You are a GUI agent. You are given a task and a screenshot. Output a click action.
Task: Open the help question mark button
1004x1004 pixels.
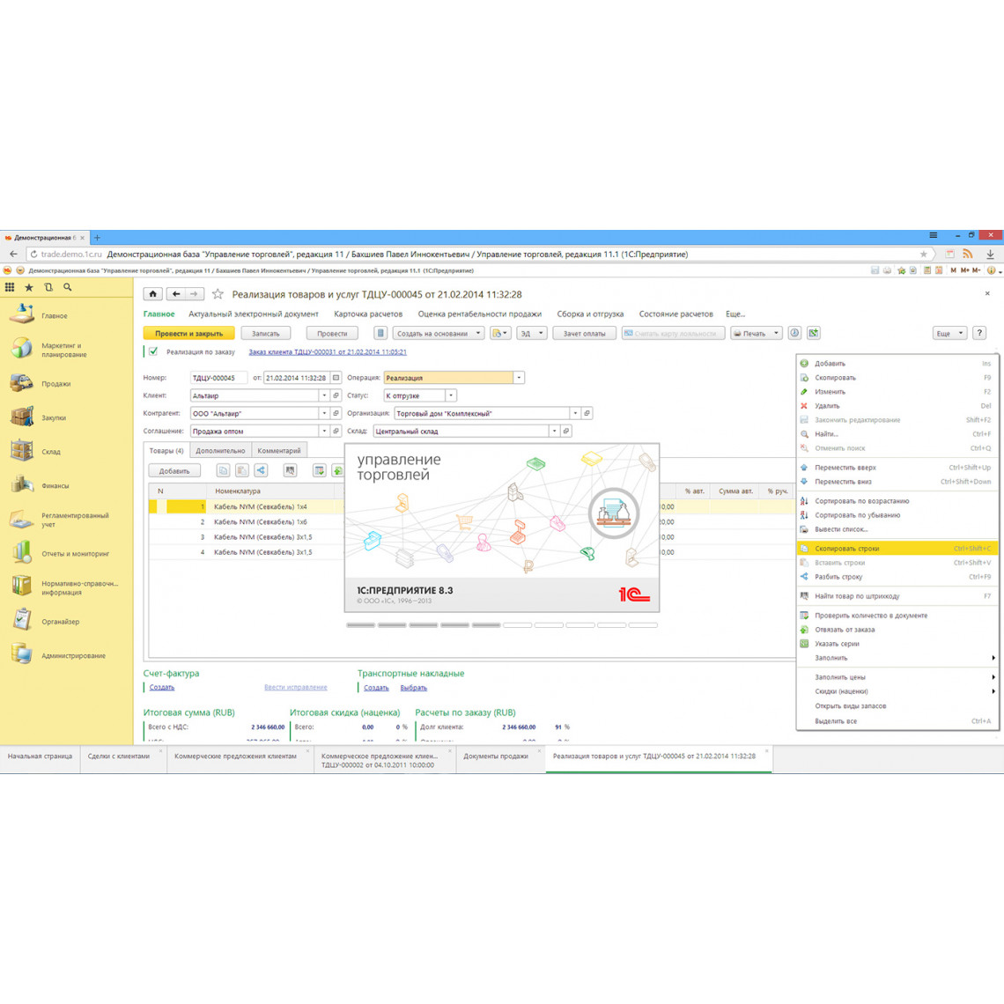(x=979, y=333)
